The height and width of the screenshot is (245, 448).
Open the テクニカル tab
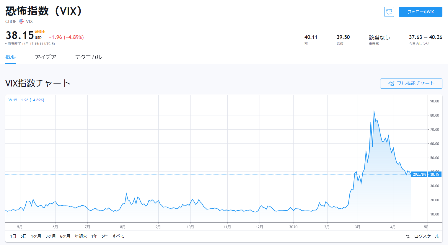click(88, 57)
